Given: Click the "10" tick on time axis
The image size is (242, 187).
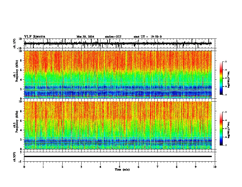Looking at the screenshot, I should 215,167.
